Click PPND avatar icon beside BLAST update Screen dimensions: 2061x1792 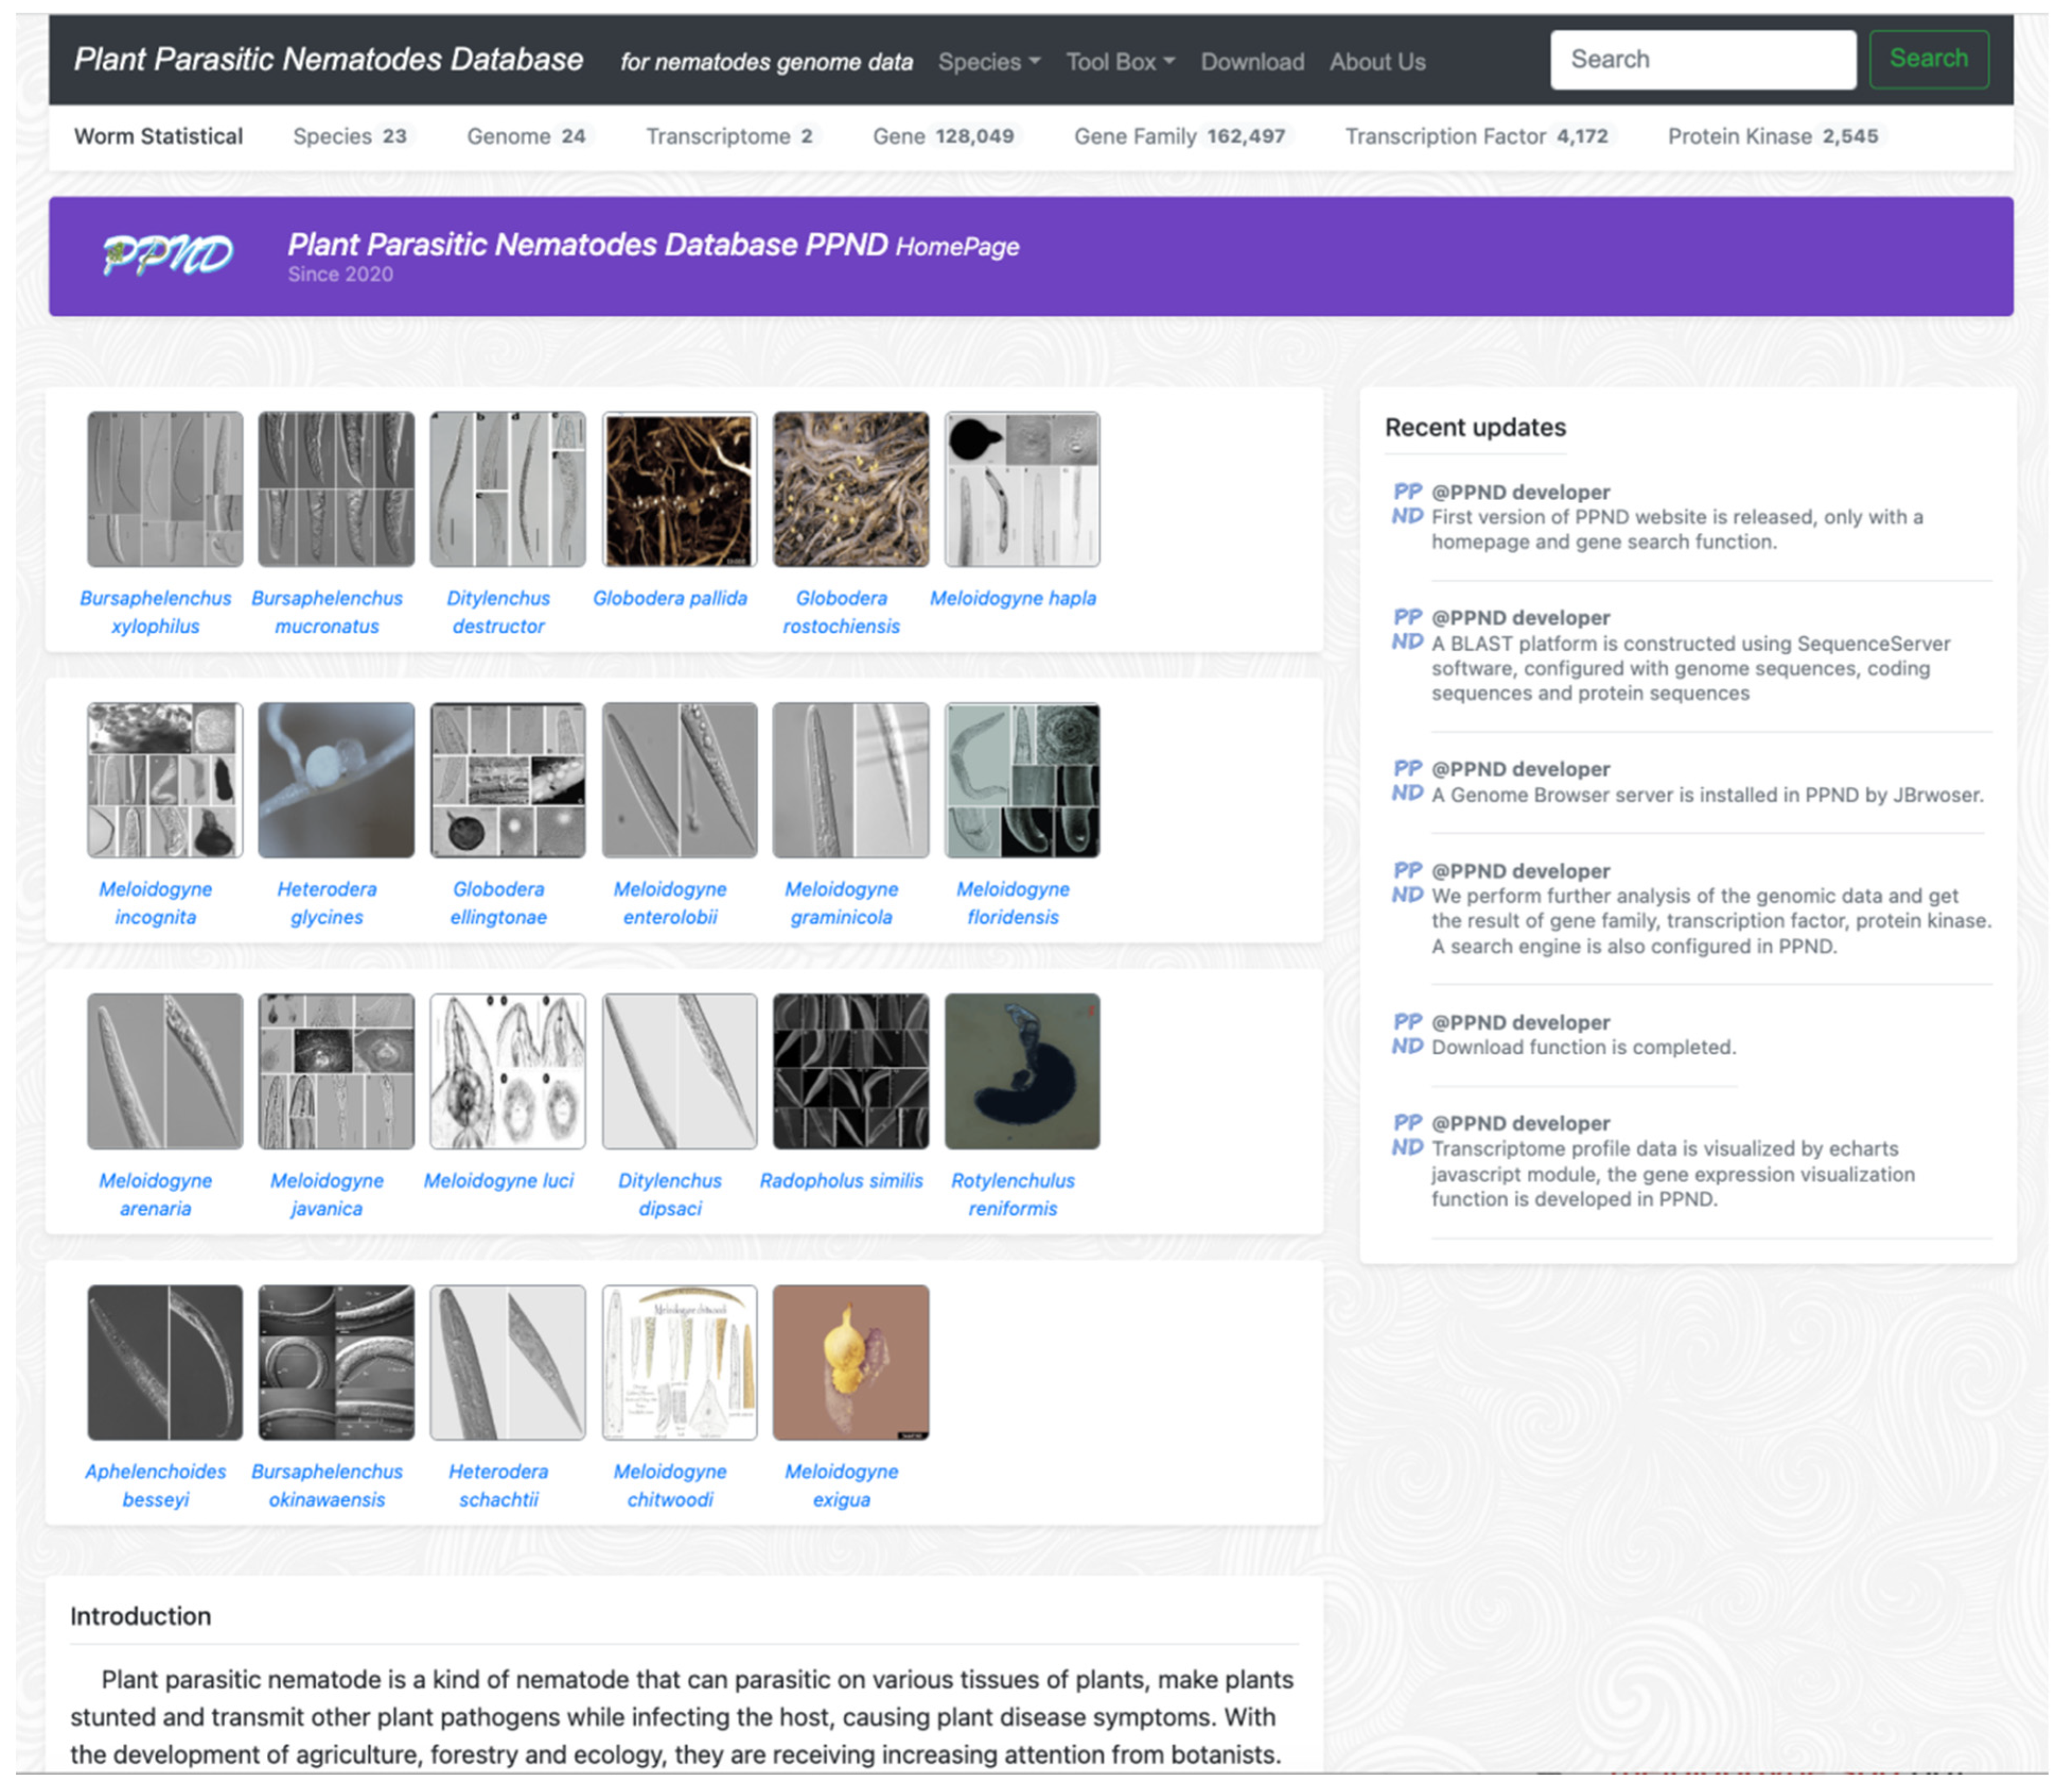1407,629
